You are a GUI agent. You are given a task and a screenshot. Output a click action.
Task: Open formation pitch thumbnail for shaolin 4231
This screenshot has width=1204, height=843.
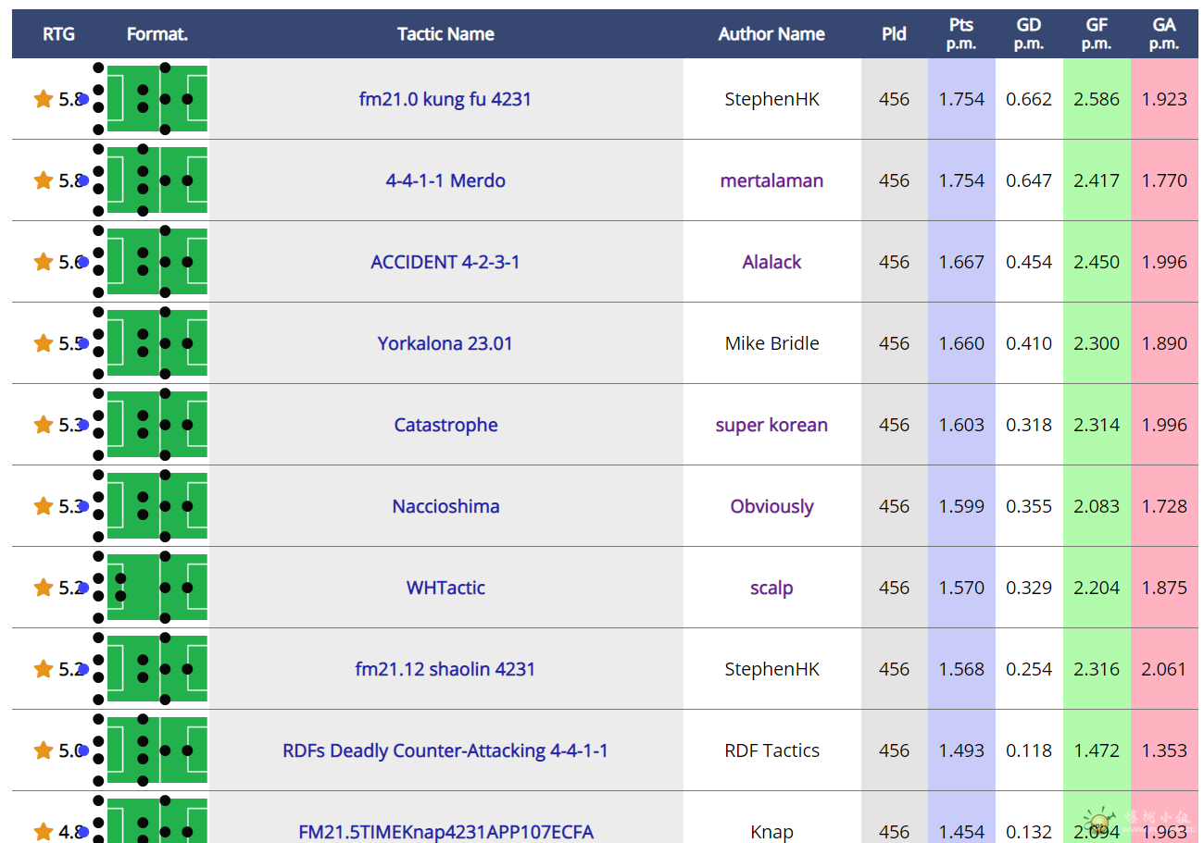pos(157,669)
